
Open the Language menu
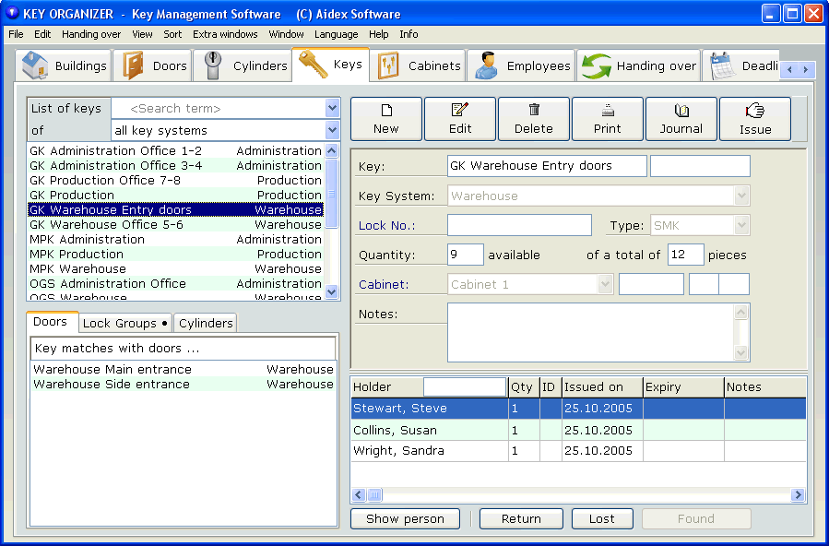tap(336, 34)
